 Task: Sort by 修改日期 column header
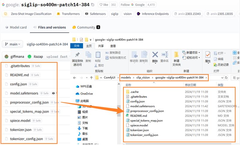[x=190, y=85]
